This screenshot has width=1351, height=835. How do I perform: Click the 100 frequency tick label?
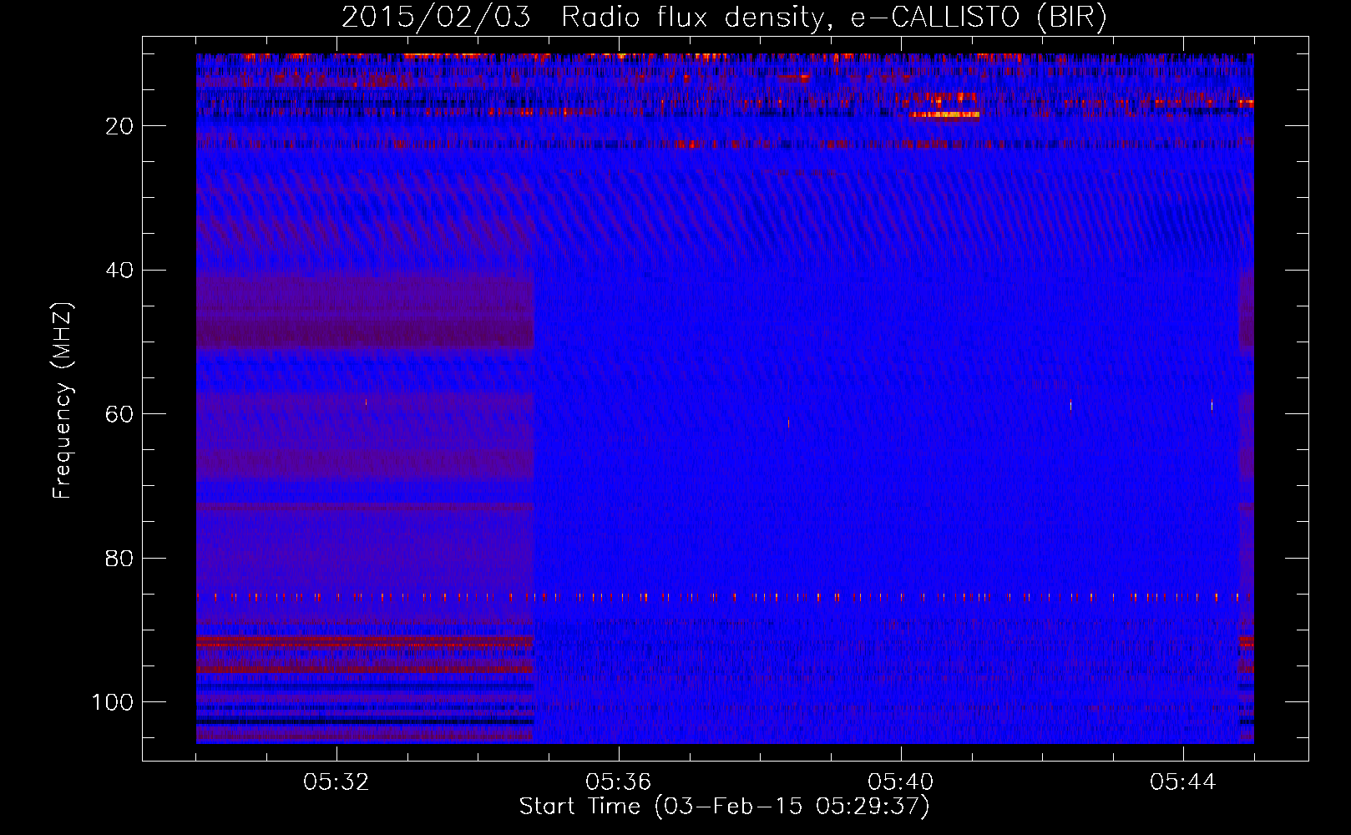(113, 702)
